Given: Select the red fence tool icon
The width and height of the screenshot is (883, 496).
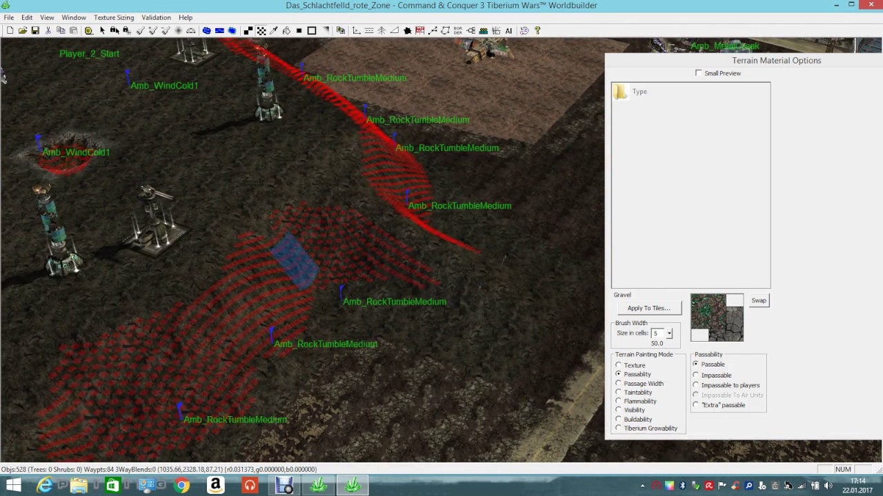Looking at the screenshot, I should (x=419, y=30).
